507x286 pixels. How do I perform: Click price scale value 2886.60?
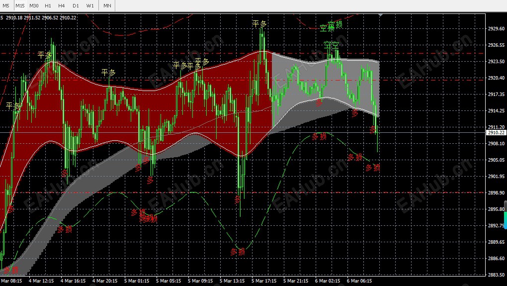496,258
